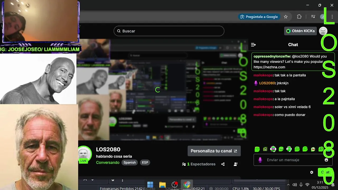This screenshot has width=338, height=190.
Task: Click the Enviar un mensaje field
Action: [x=293, y=160]
